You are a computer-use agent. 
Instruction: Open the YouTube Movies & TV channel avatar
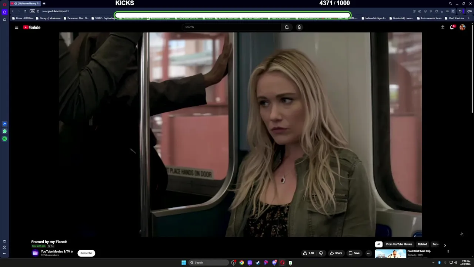[35, 253]
